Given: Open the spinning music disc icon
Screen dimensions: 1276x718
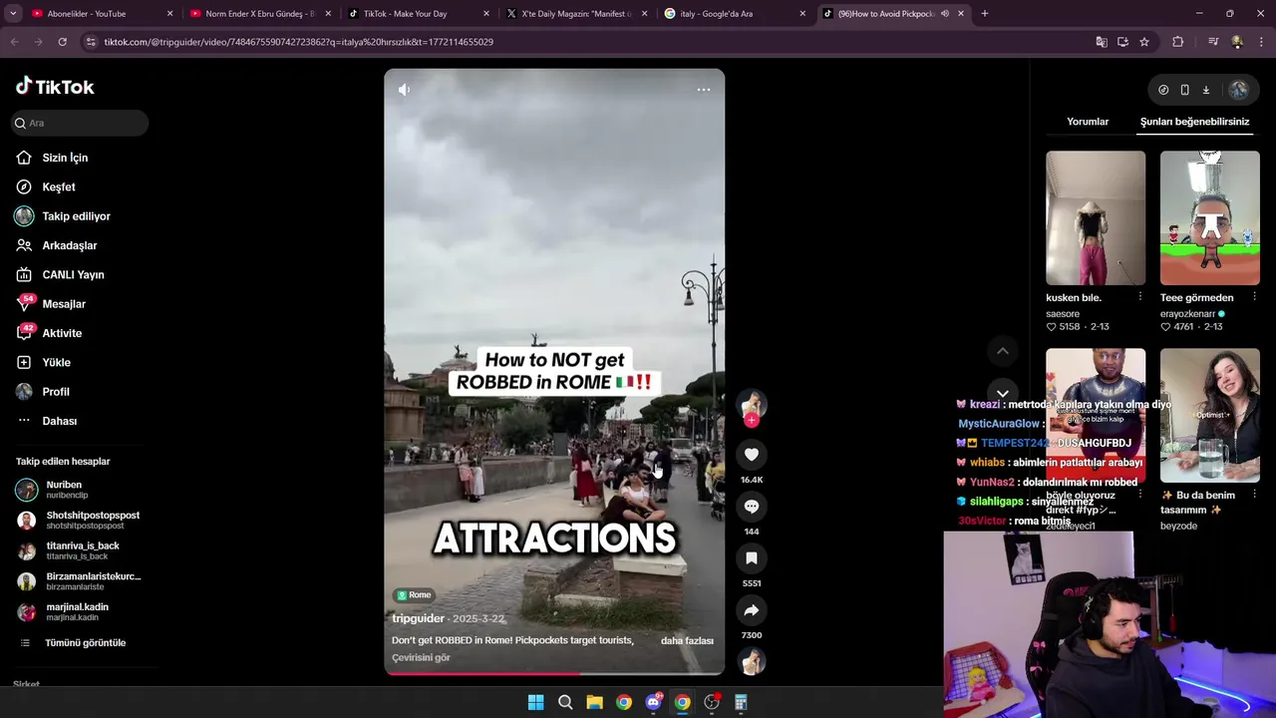Looking at the screenshot, I should pos(752,661).
